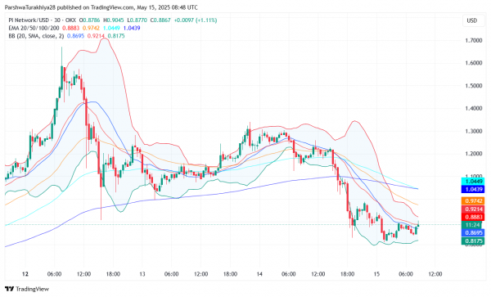Click the BB basis value 0.8695 in legend

pyautogui.click(x=76, y=36)
